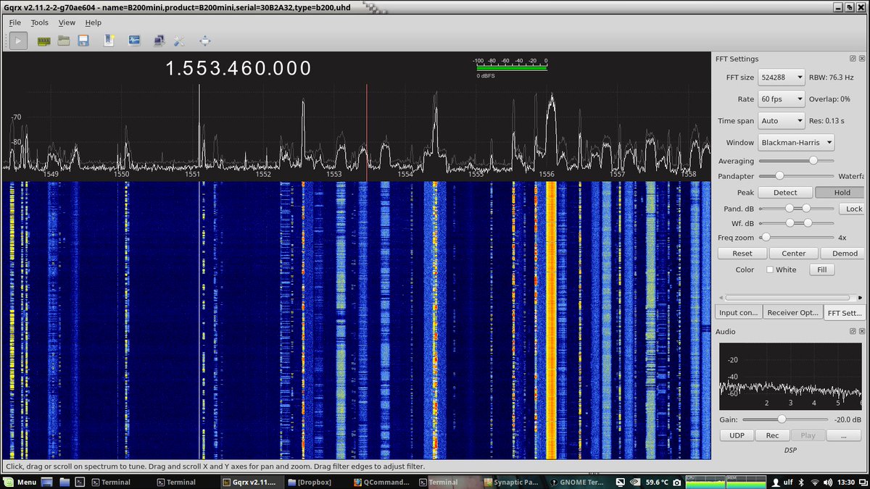Open the taskbar Menu launcher
Viewport: 870px width, 489px height.
[x=20, y=482]
